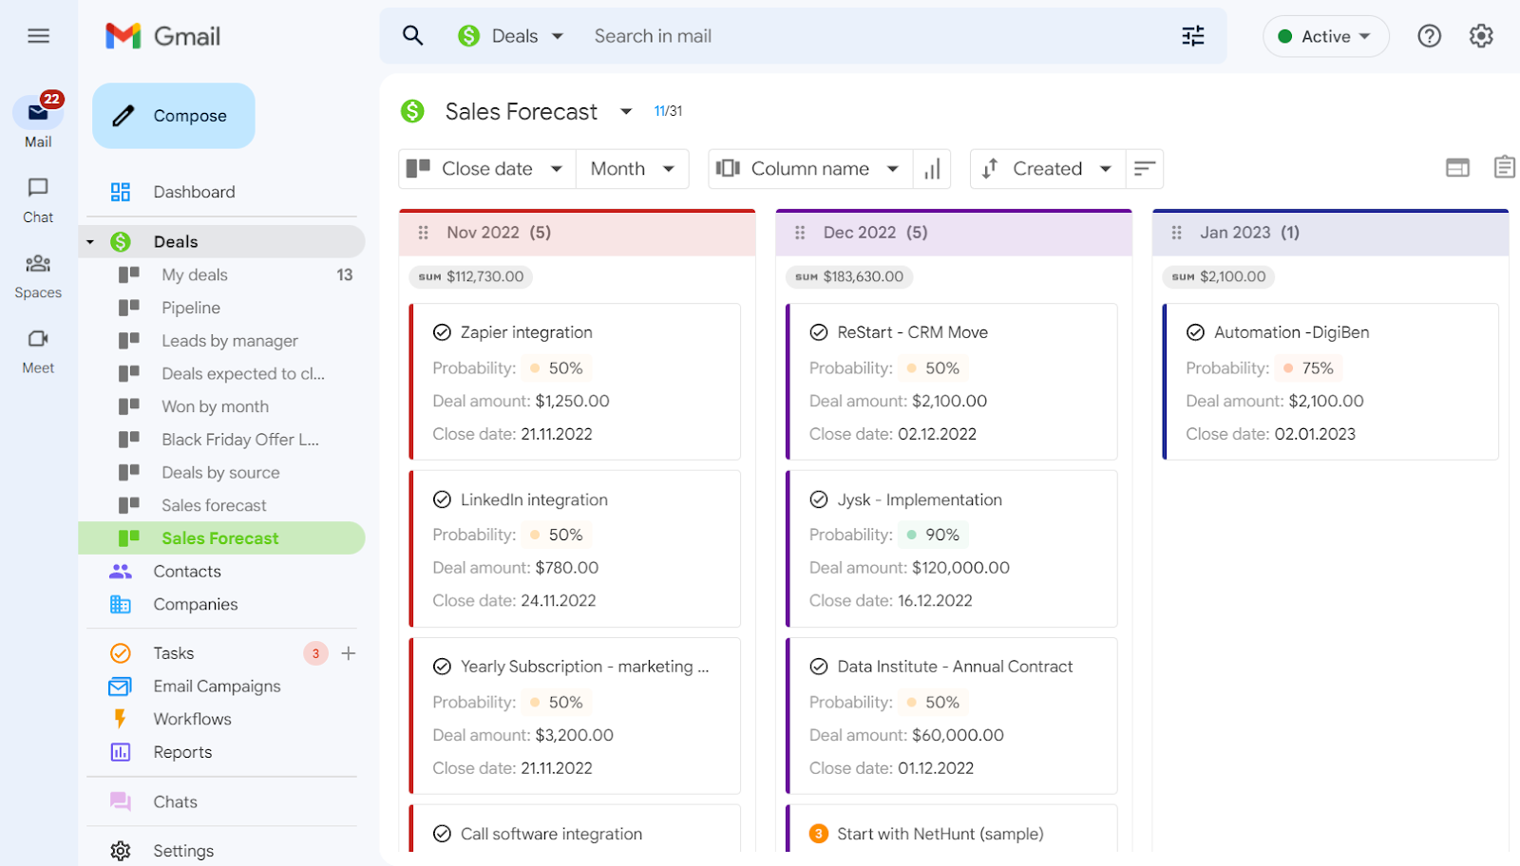This screenshot has height=866, width=1520.
Task: Open Tasks item in sidebar
Action: click(x=174, y=653)
